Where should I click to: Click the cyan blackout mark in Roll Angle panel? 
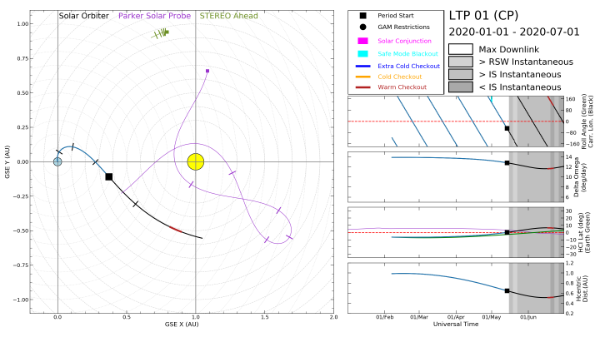point(492,99)
